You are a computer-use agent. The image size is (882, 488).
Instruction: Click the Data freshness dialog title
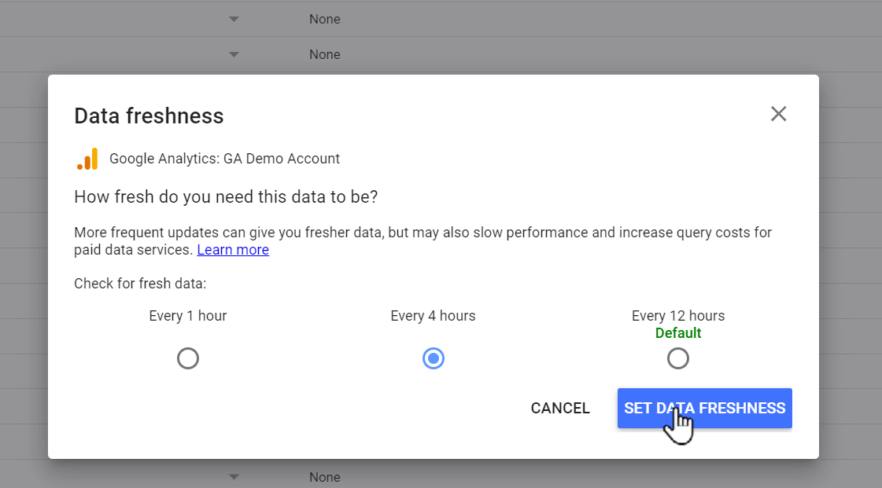tap(149, 116)
